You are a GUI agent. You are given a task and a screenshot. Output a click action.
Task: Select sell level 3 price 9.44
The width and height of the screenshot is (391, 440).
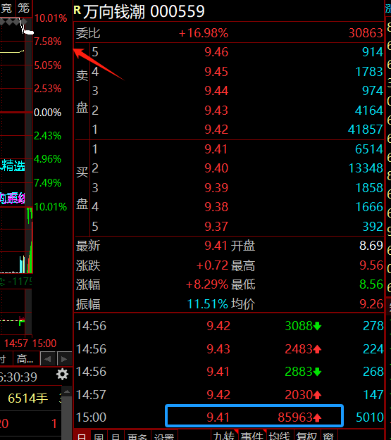pos(216,91)
